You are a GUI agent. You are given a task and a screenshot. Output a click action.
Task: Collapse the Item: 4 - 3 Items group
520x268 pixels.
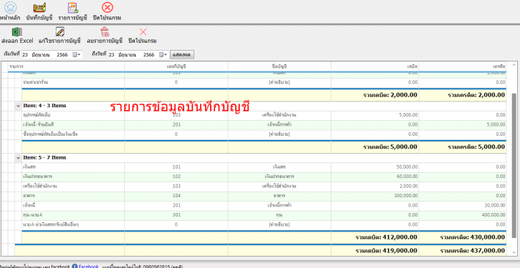(x=19, y=106)
